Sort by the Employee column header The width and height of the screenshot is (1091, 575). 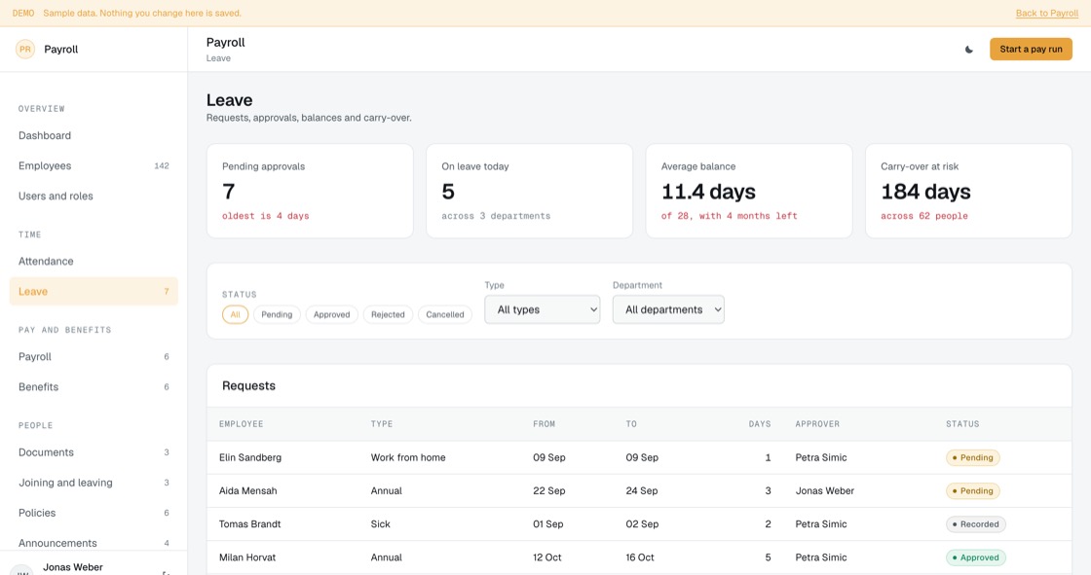pos(241,423)
